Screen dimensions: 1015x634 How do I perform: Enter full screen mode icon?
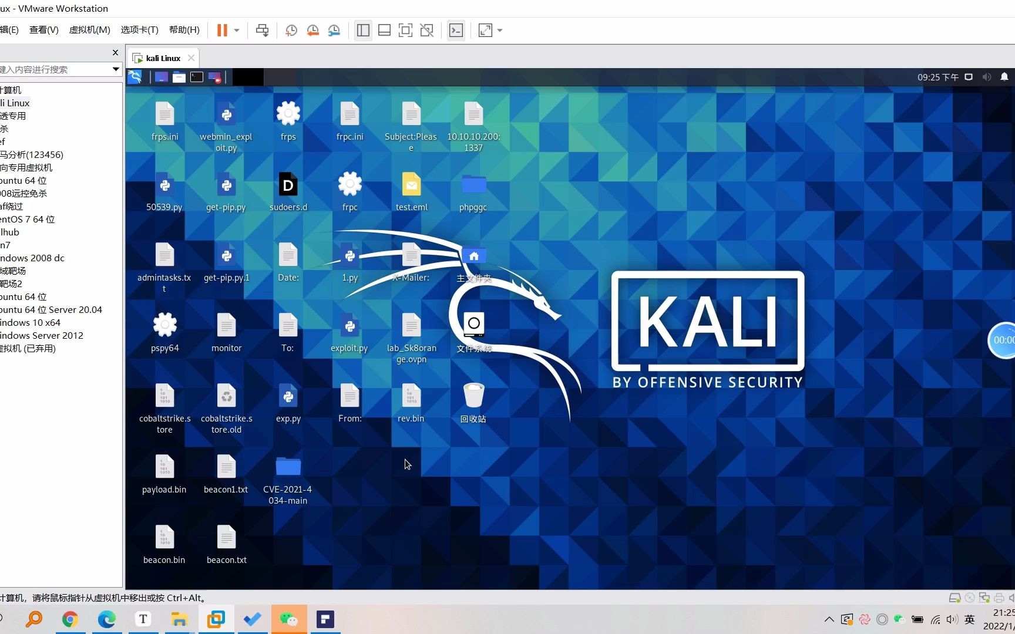405,30
